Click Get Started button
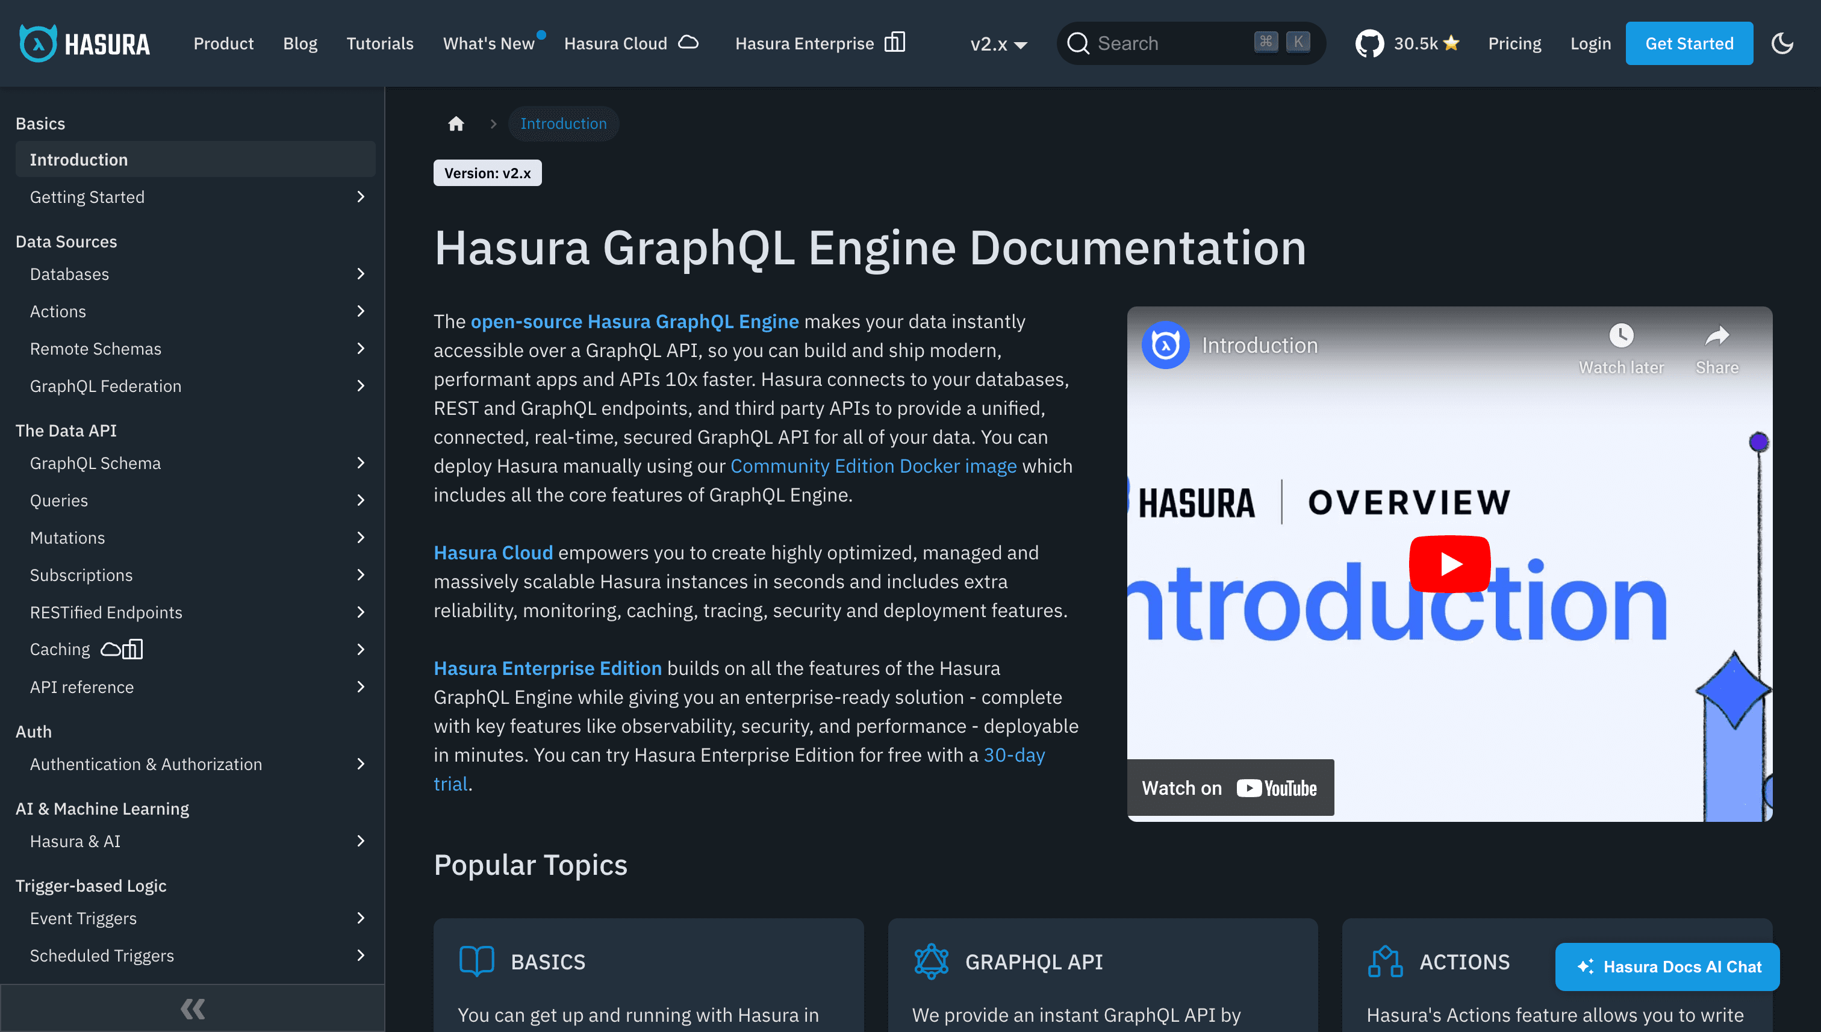Viewport: 1821px width, 1032px height. [1689, 43]
